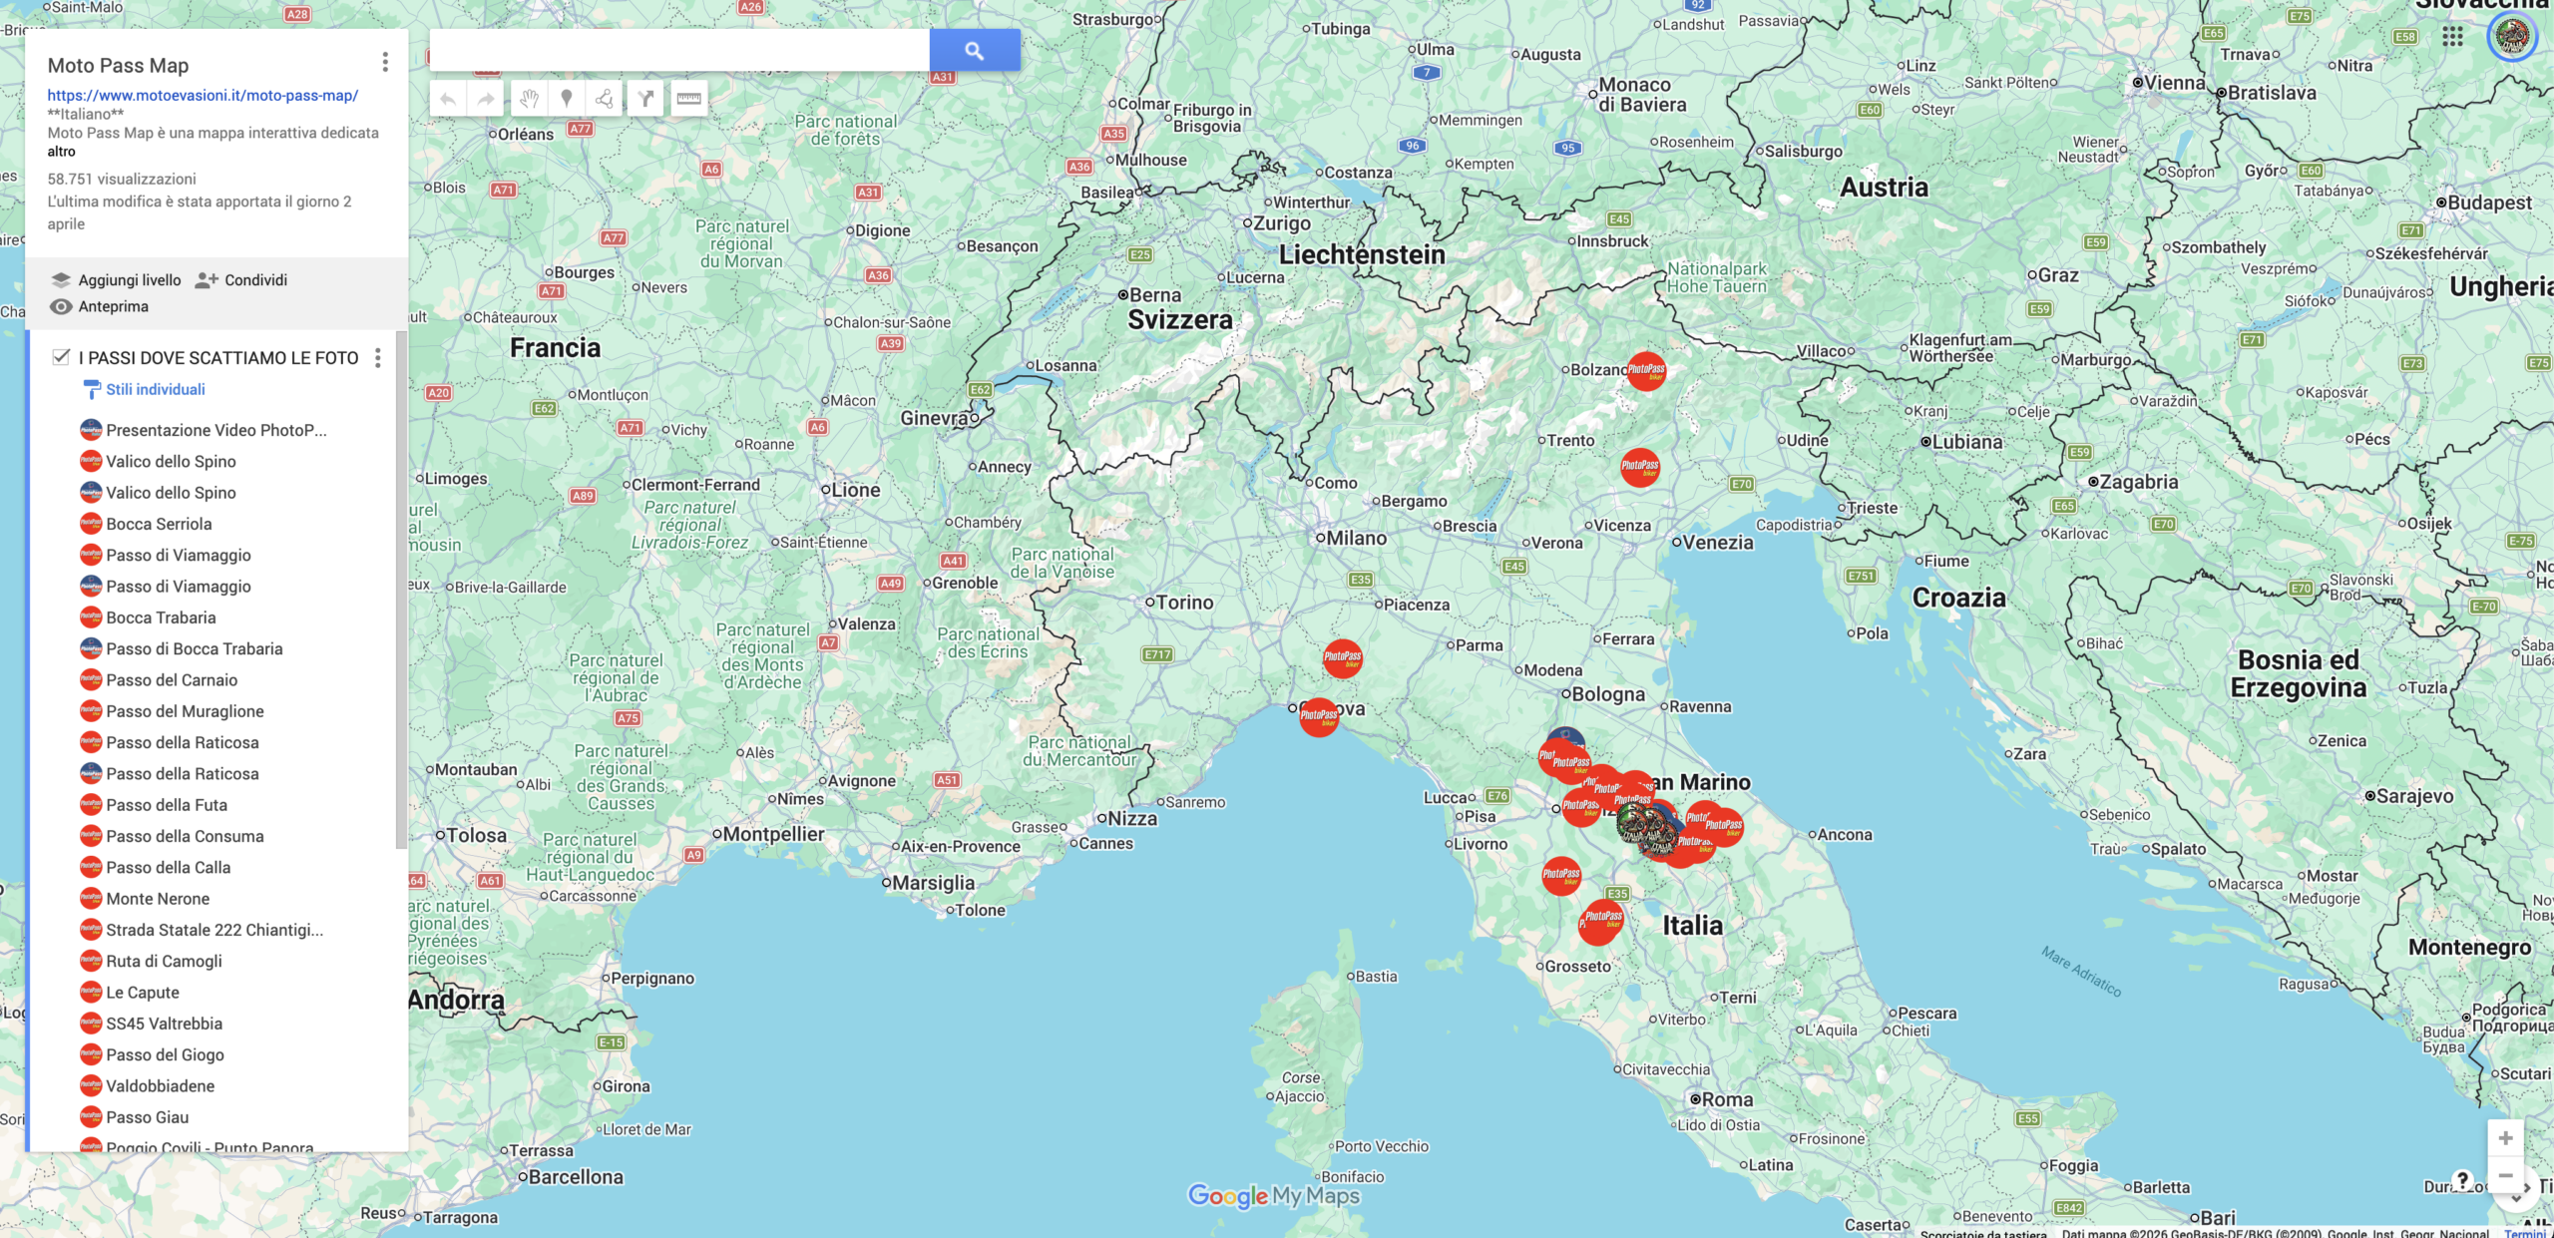Click the icon beside Presentazione Video PhotoP...
Image resolution: width=2554 pixels, height=1238 pixels.
point(91,430)
